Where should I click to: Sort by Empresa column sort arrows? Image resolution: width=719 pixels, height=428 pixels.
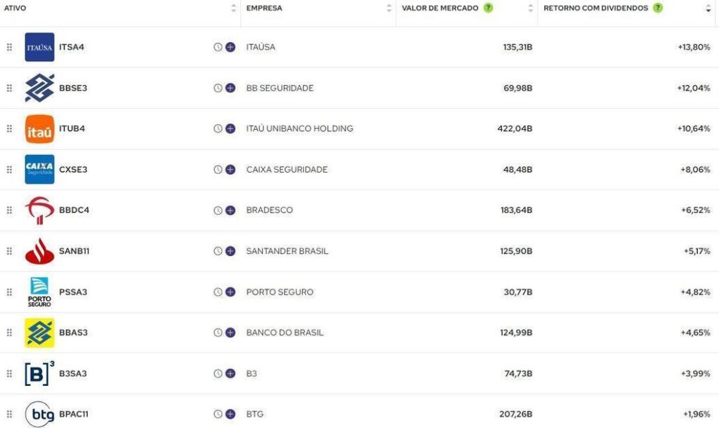(x=390, y=8)
